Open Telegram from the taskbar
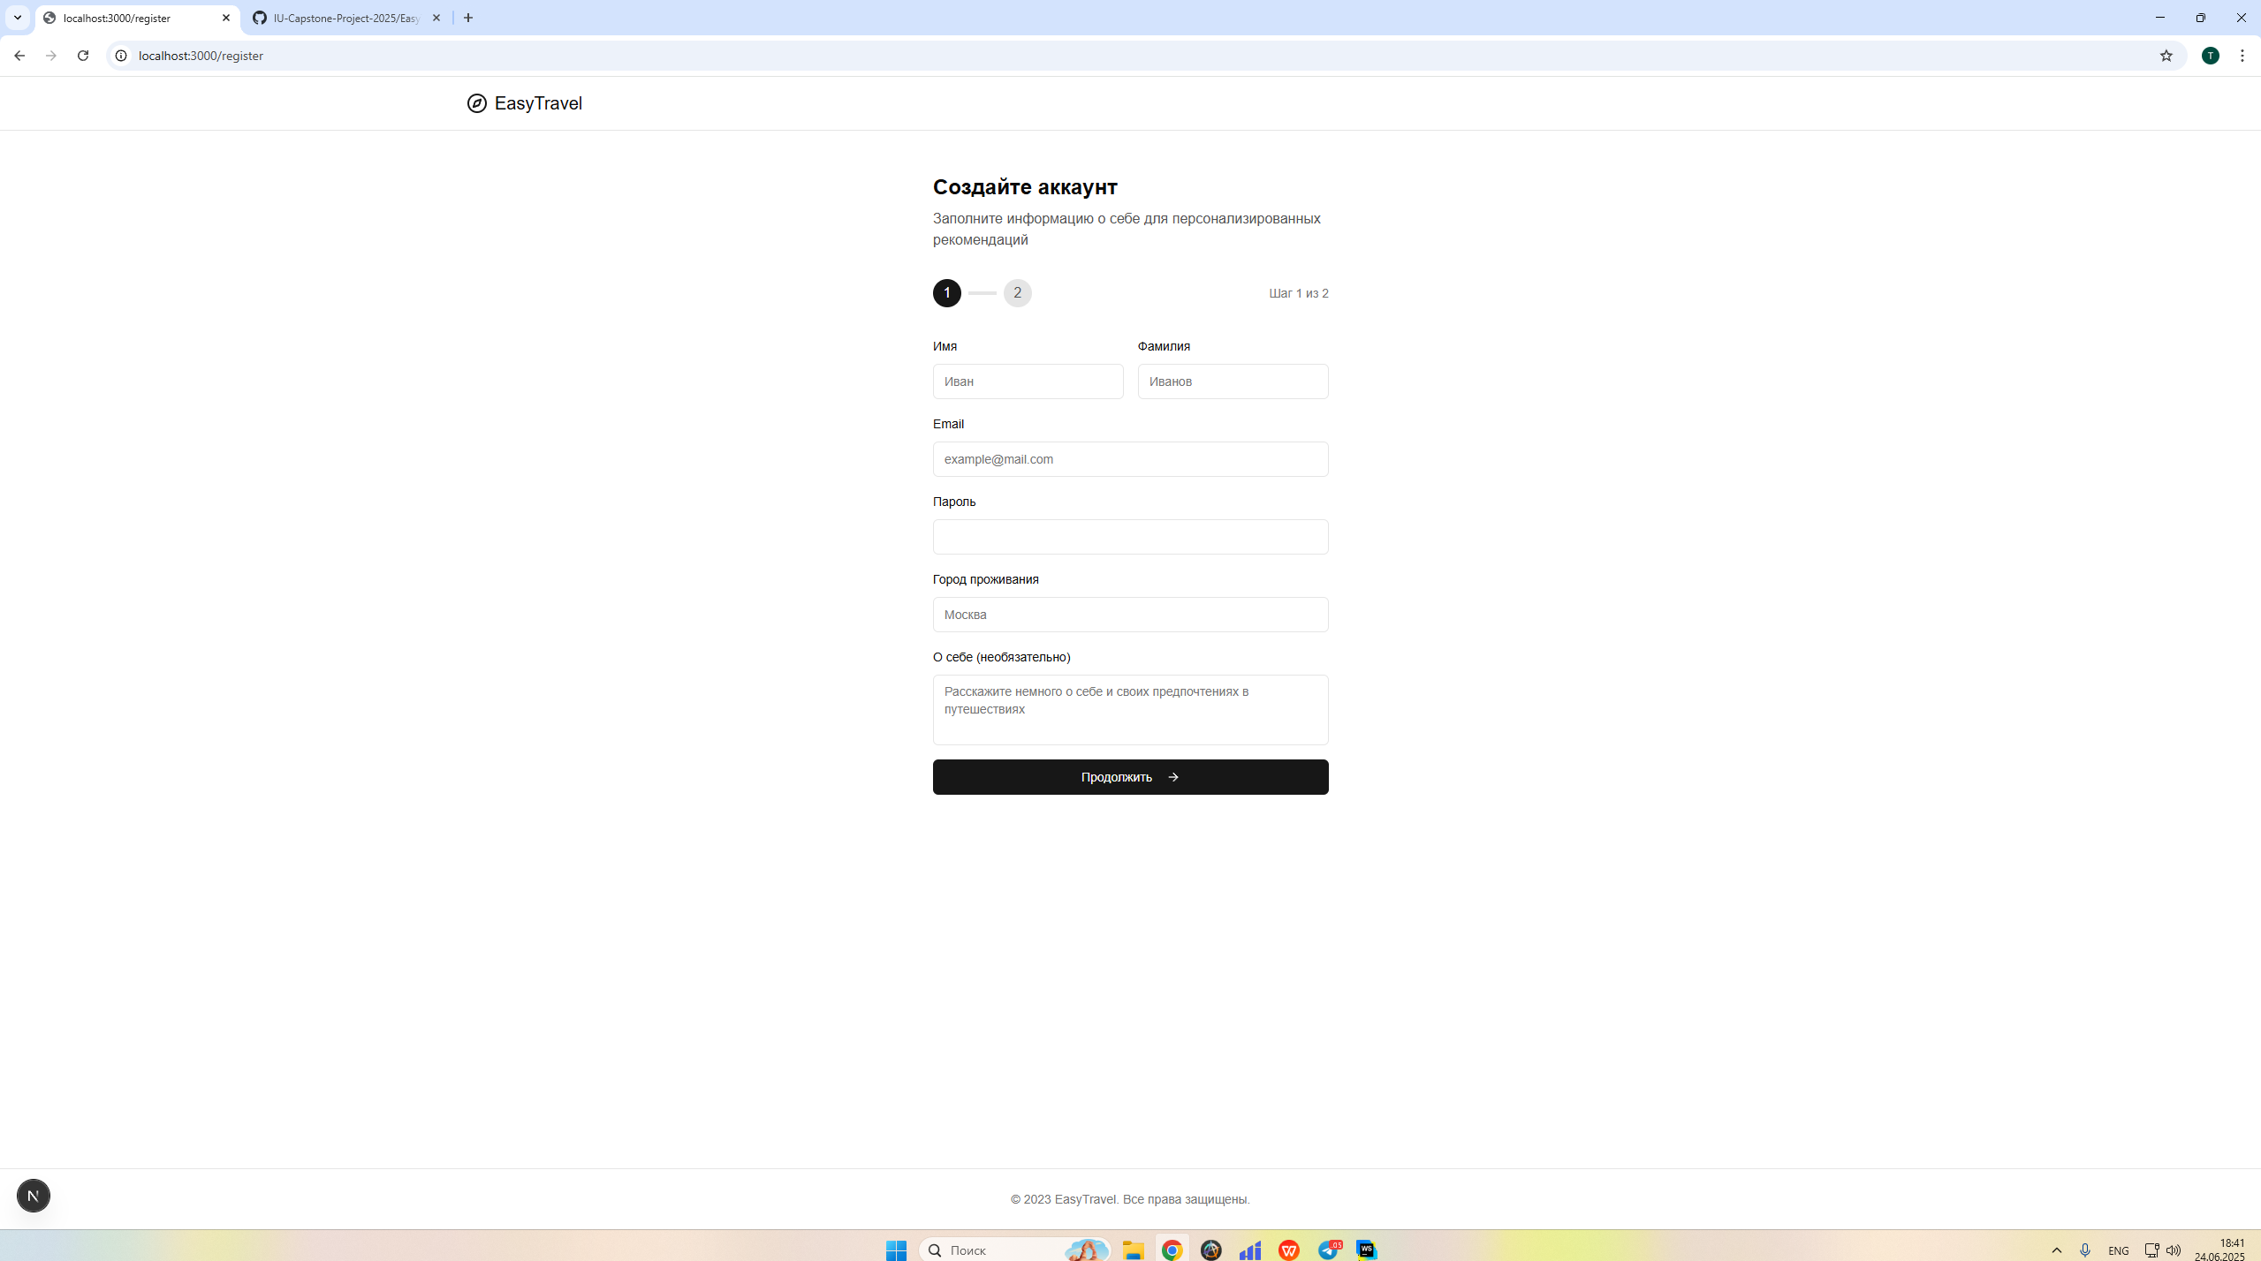2261x1261 pixels. (1328, 1250)
